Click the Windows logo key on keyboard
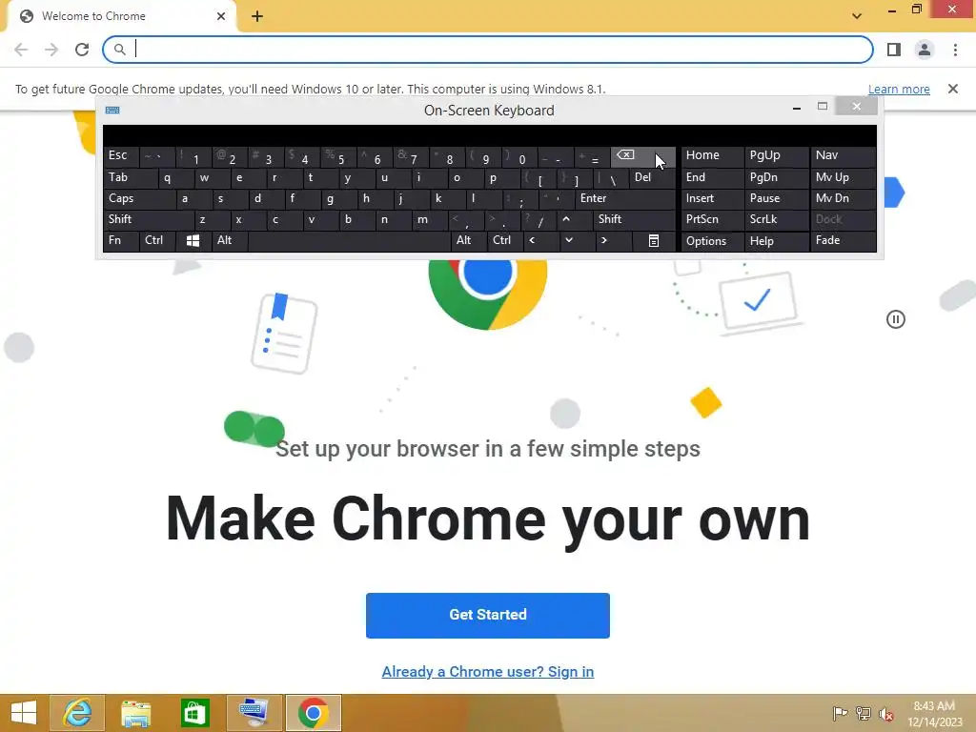Viewport: 976px width, 732px height. tap(193, 240)
